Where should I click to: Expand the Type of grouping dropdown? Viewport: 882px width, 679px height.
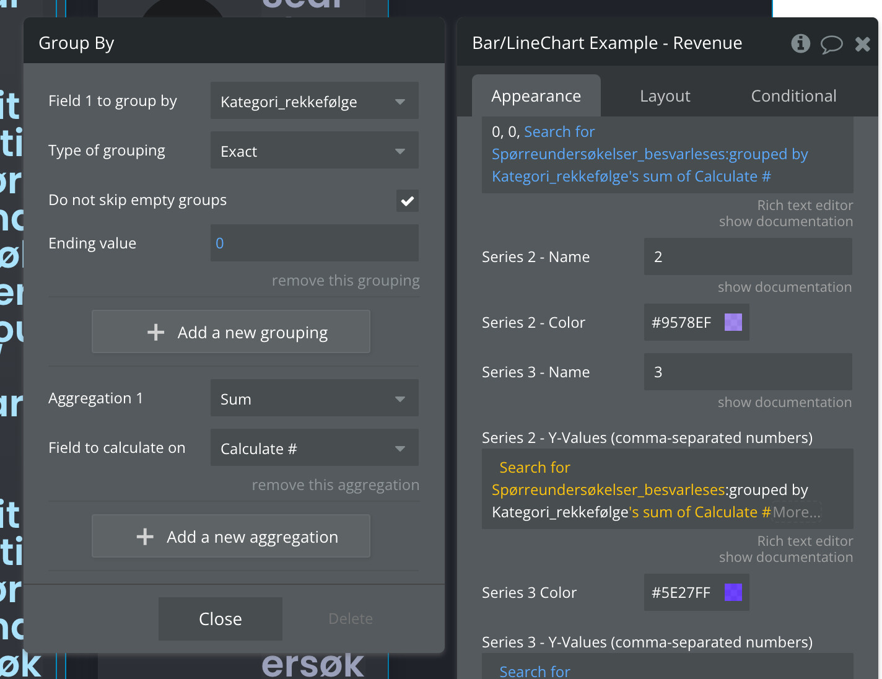[x=314, y=151]
